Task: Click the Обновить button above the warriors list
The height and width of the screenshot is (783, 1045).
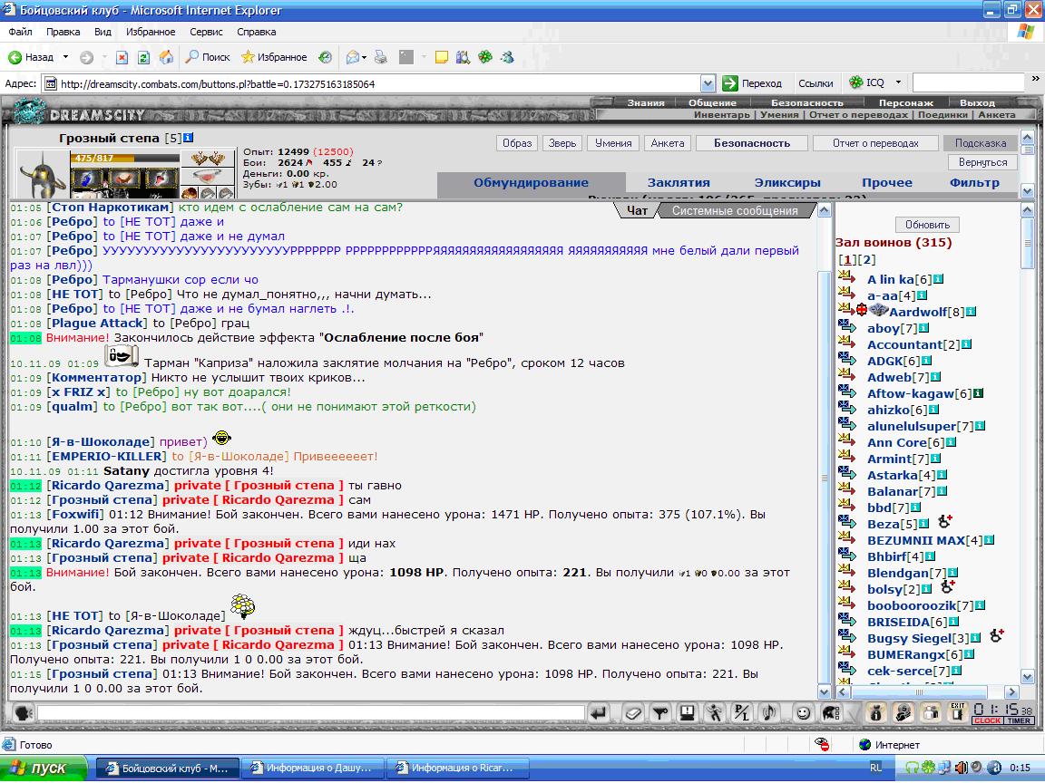Action: point(927,225)
